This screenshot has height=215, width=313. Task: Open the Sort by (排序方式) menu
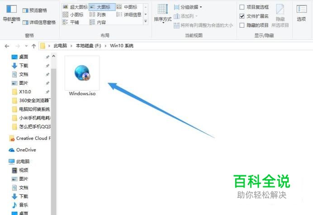163,14
